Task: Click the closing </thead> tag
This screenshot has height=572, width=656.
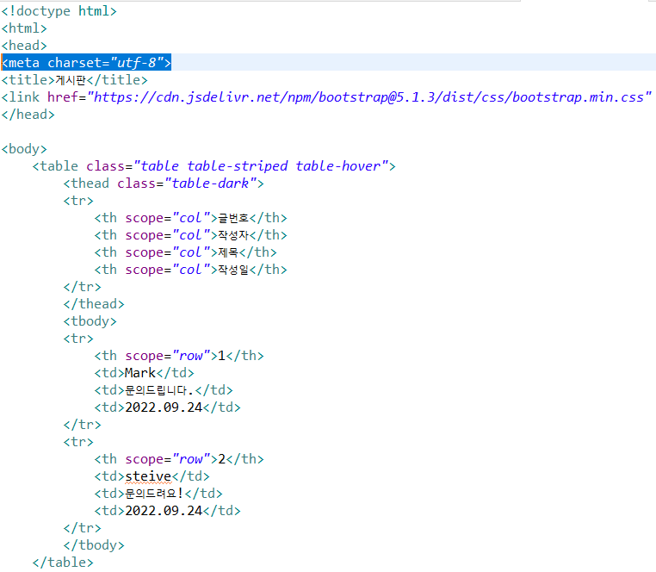Action: point(94,303)
